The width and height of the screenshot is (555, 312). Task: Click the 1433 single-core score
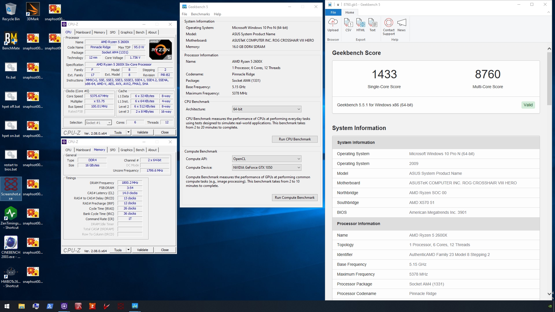[x=384, y=74]
